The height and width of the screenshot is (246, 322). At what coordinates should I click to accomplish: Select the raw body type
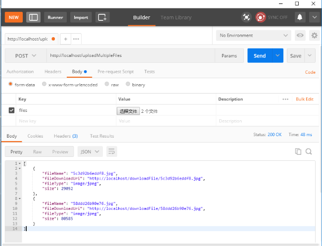point(106,84)
